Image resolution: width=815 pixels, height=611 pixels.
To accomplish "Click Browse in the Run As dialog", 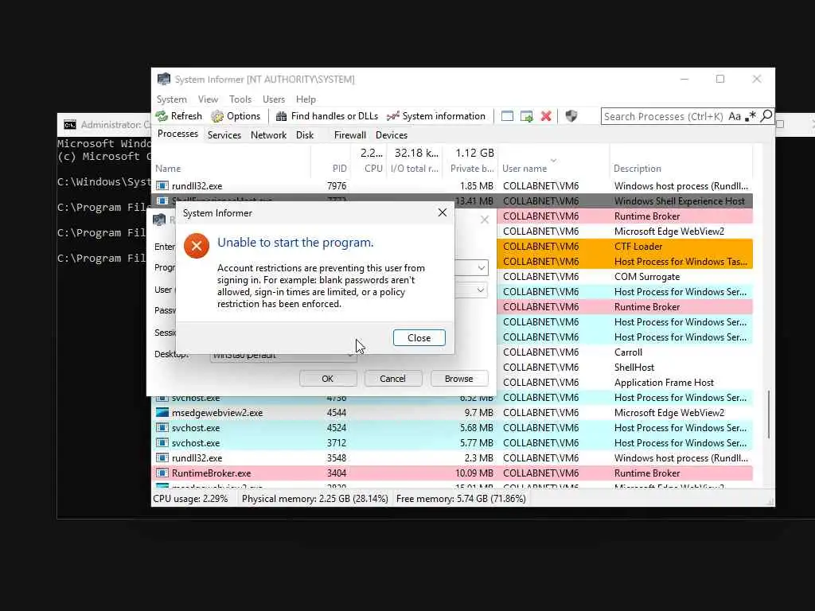I will pos(458,379).
